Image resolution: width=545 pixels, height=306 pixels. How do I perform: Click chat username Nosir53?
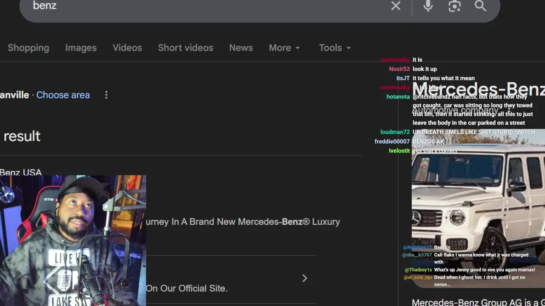pyautogui.click(x=399, y=69)
